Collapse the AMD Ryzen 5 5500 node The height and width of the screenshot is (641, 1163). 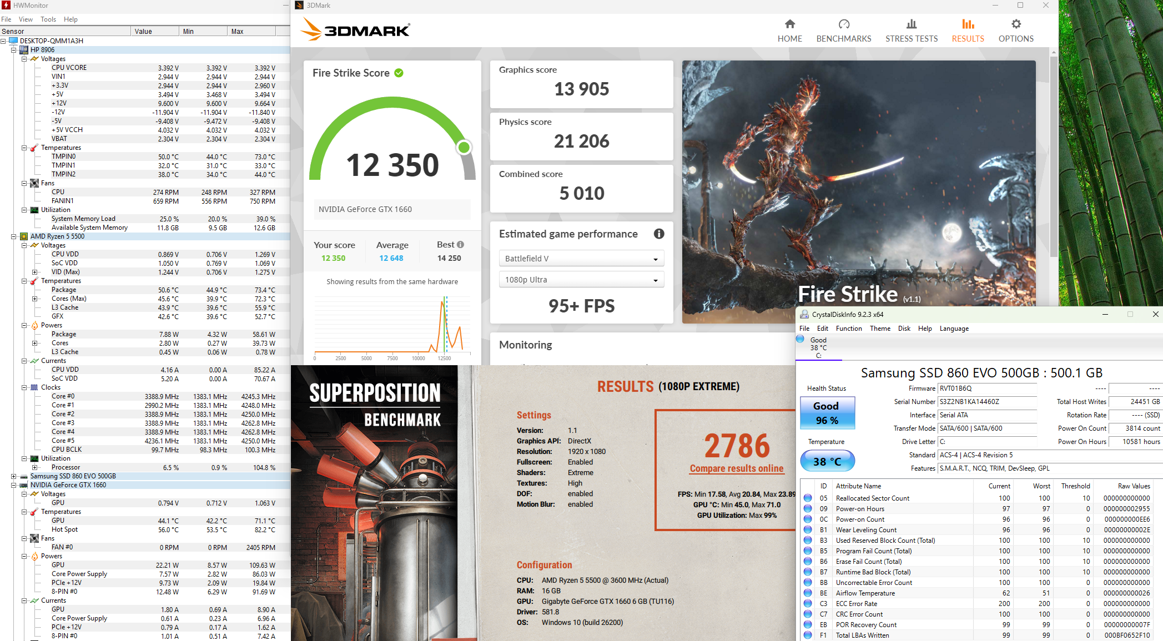[14, 236]
